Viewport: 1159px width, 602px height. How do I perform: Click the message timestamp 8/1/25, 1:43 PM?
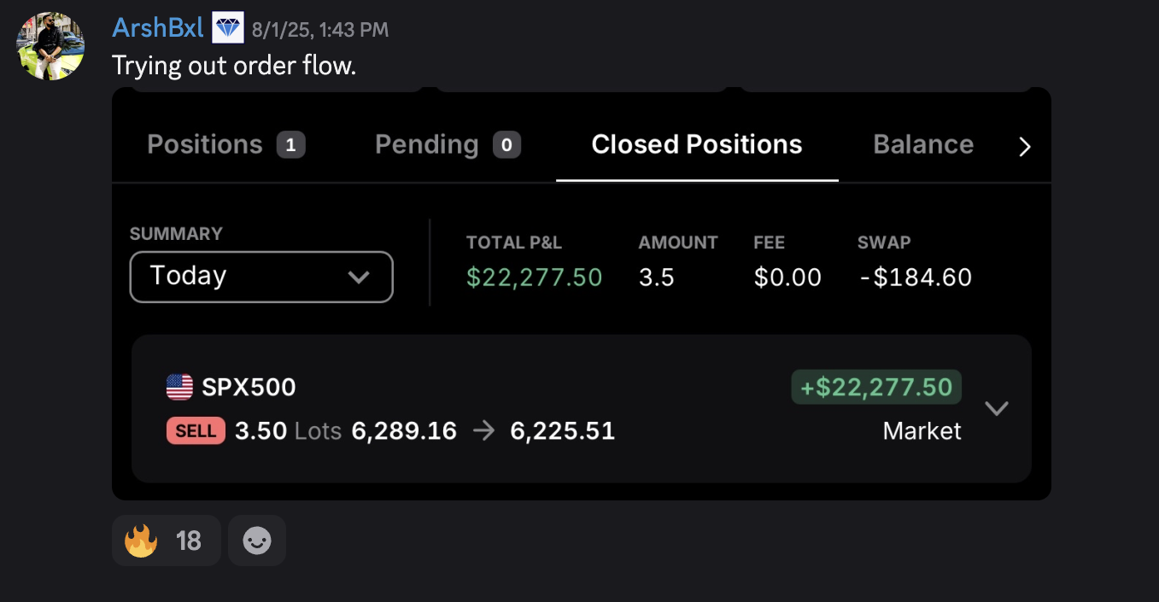pyautogui.click(x=320, y=31)
